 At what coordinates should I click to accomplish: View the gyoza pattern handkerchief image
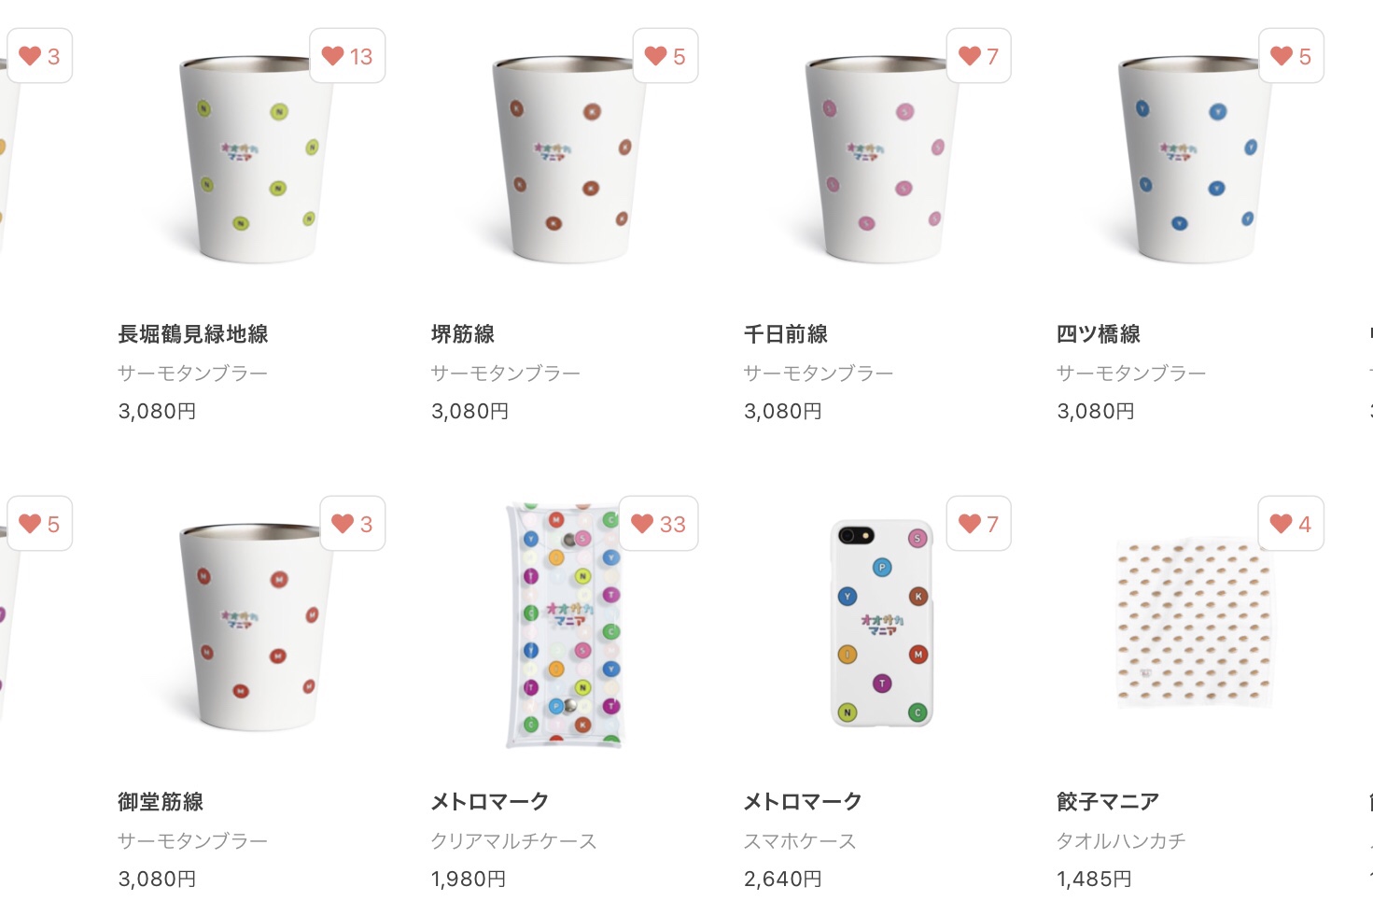pos(1195,624)
